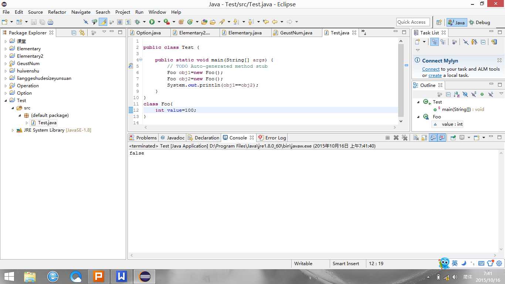Viewport: 505px width, 284px height.
Task: Open the Refactor menu
Action: 57,12
